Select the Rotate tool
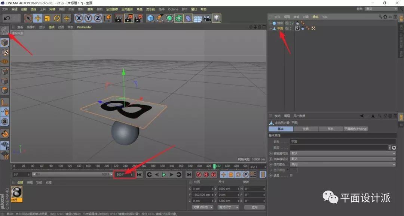Viewport: 404px width, 216px height. coord(57,18)
